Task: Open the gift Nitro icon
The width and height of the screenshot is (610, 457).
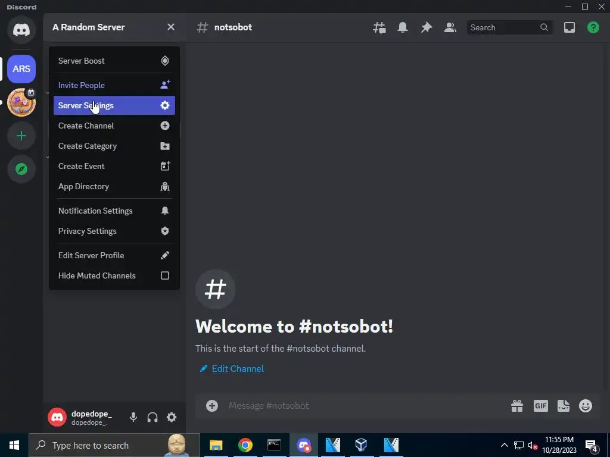Action: (517, 406)
